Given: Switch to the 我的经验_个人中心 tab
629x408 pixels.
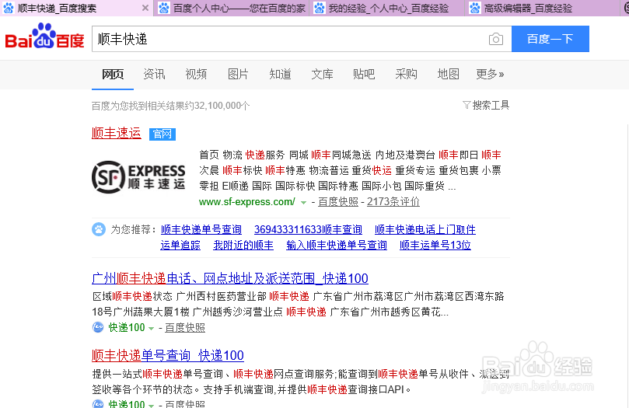Looking at the screenshot, I should [x=387, y=8].
